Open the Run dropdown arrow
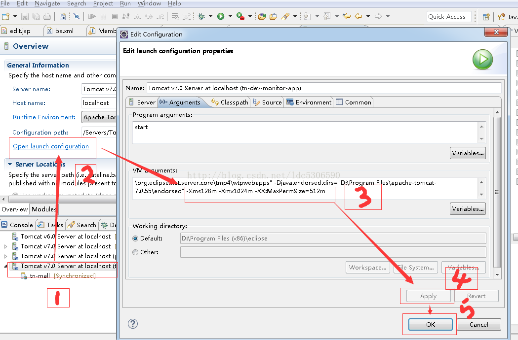518x340 pixels. (230, 16)
